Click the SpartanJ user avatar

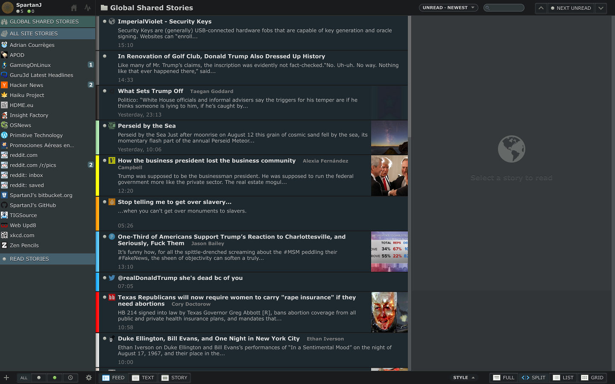point(8,8)
